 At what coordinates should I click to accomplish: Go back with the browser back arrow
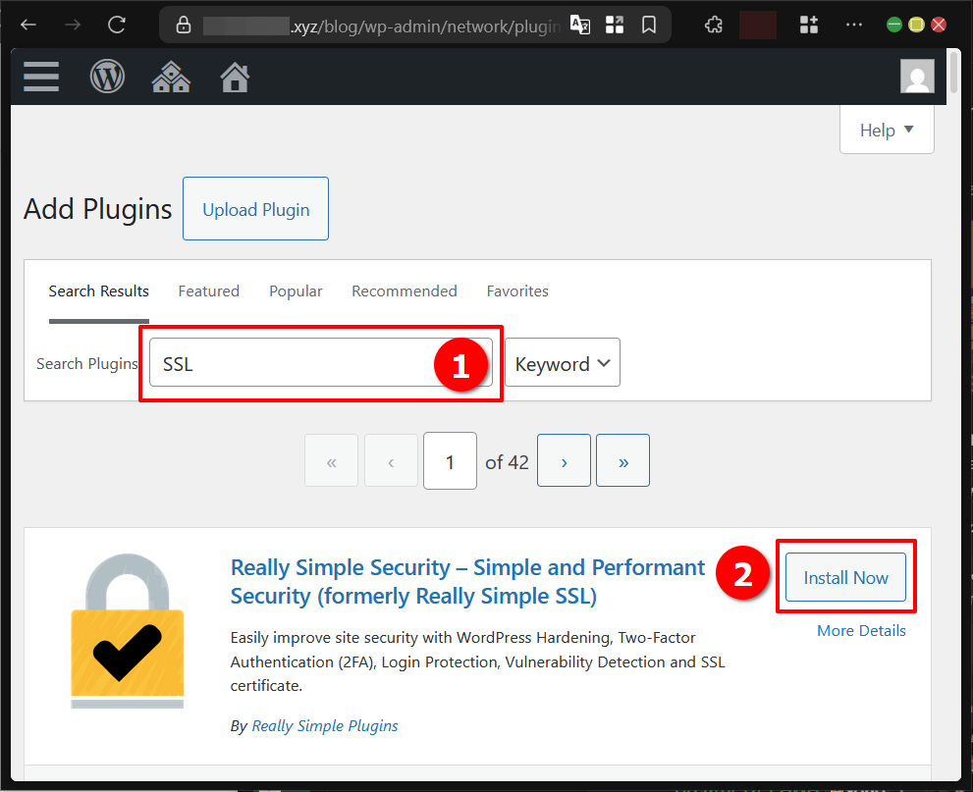click(x=28, y=25)
